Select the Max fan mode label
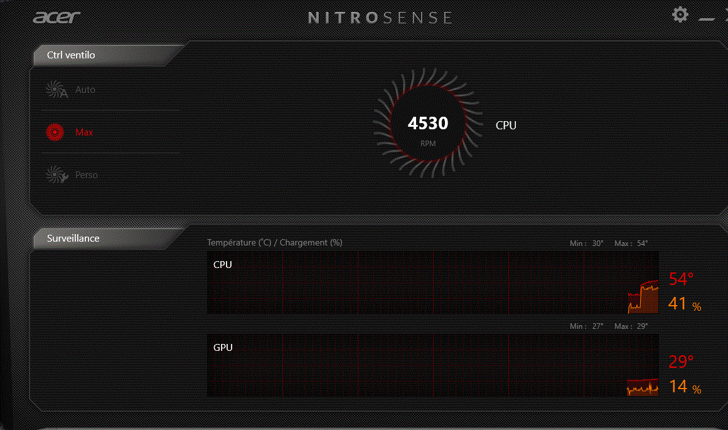The image size is (728, 430). coord(84,132)
